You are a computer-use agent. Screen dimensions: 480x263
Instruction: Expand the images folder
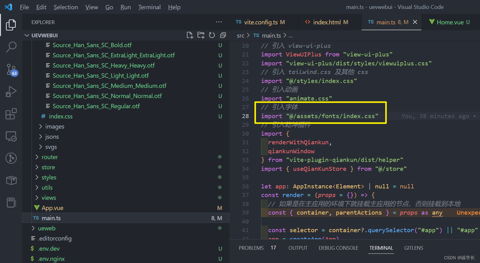40,126
